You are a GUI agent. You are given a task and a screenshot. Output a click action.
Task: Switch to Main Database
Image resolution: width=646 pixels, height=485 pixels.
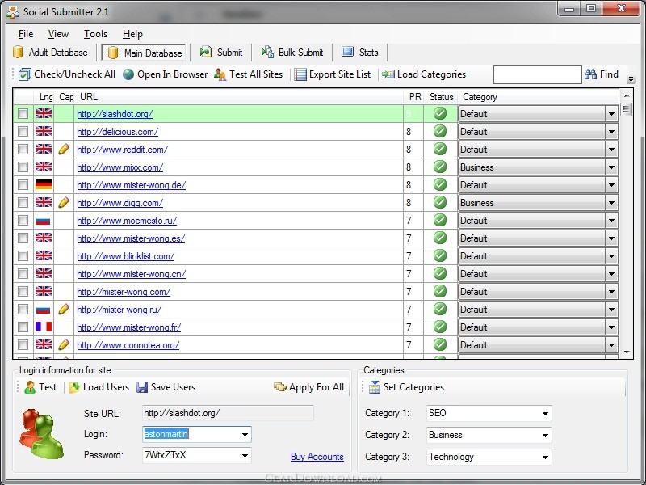144,53
